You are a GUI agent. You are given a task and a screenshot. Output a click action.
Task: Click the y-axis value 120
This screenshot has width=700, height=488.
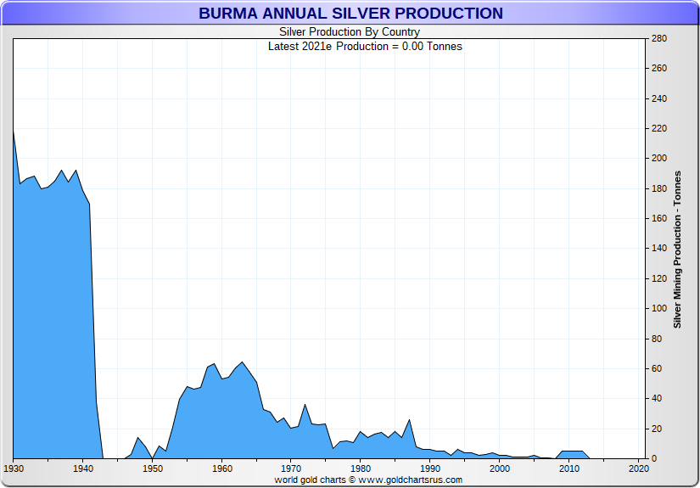click(659, 278)
